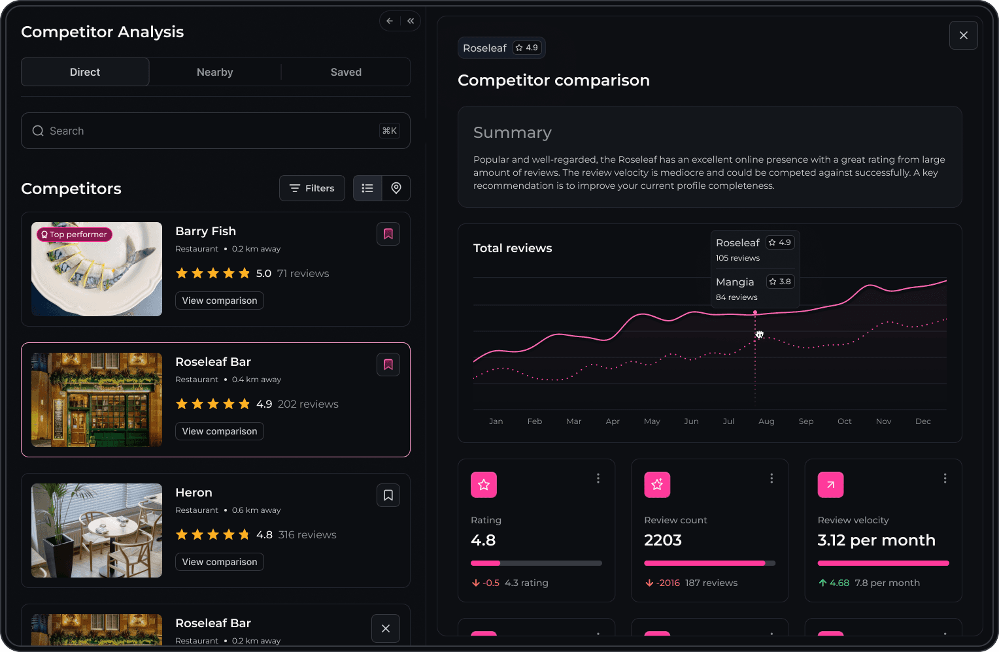Collapse the sidebar with the double chevron

coord(411,21)
